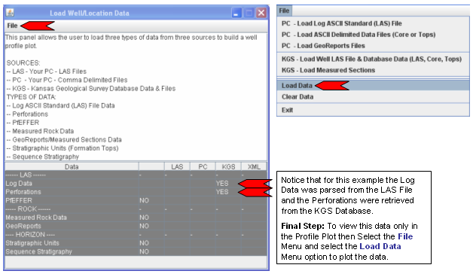Click the ----- ROCK ------ section row
The width and height of the screenshot is (473, 274).
(x=136, y=209)
